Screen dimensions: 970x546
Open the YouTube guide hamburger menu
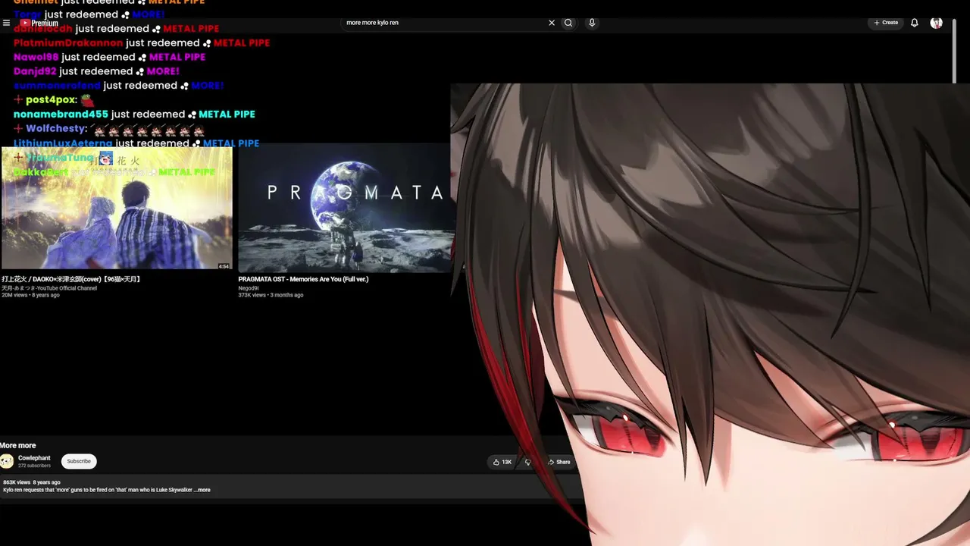[6, 23]
